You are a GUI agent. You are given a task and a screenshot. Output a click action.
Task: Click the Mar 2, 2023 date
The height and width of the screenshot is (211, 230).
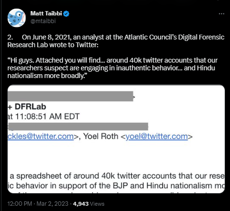tap(52, 204)
